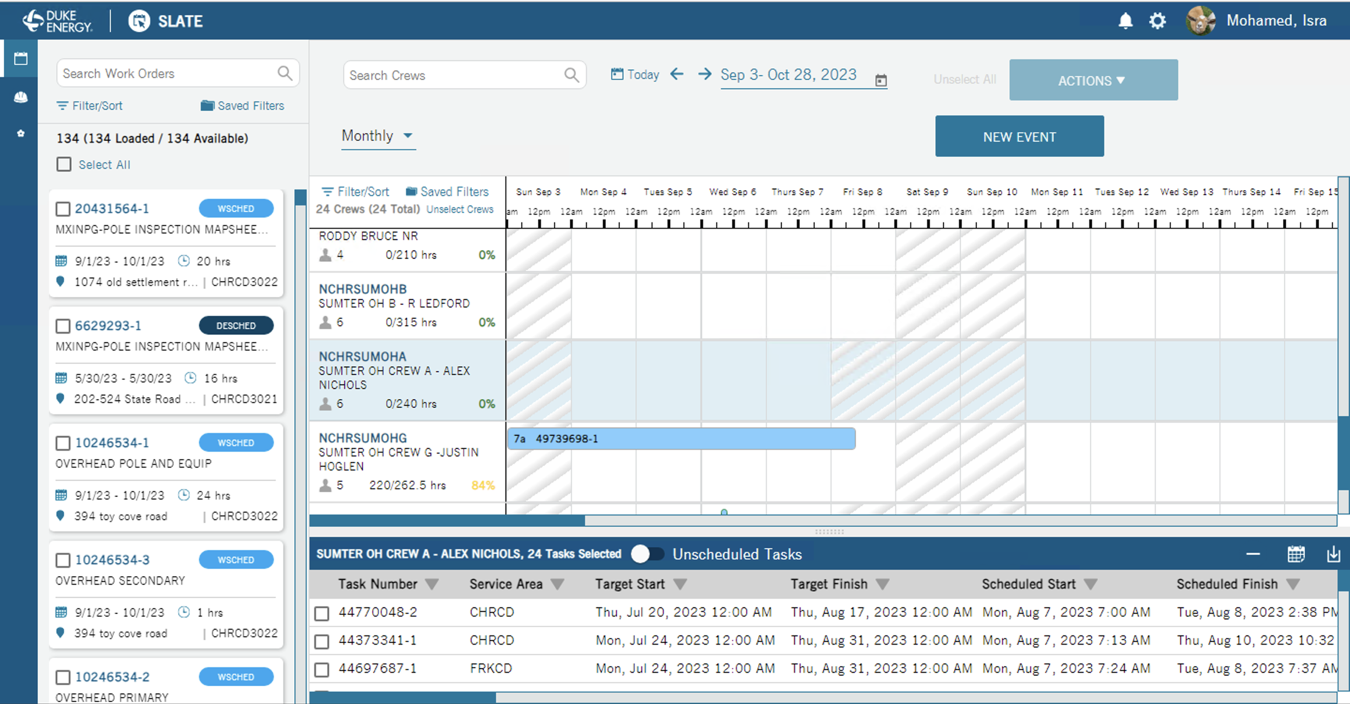Open calendar view in left sidebar

point(21,58)
